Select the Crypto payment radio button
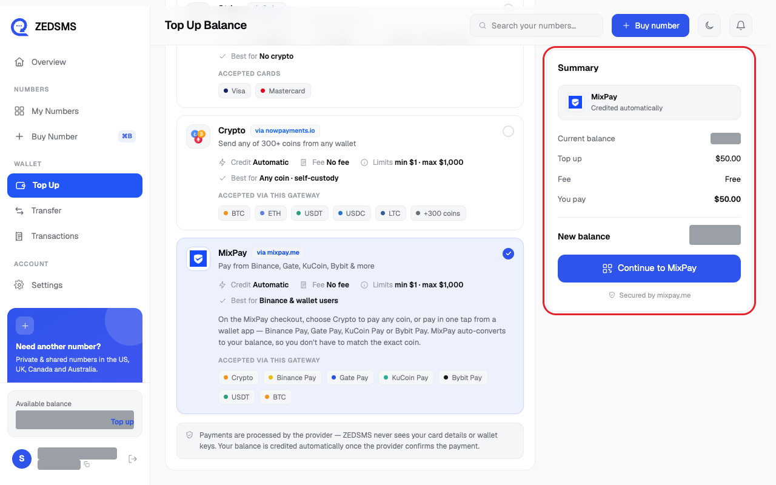Screen dimensions: 776x485 click(508, 131)
